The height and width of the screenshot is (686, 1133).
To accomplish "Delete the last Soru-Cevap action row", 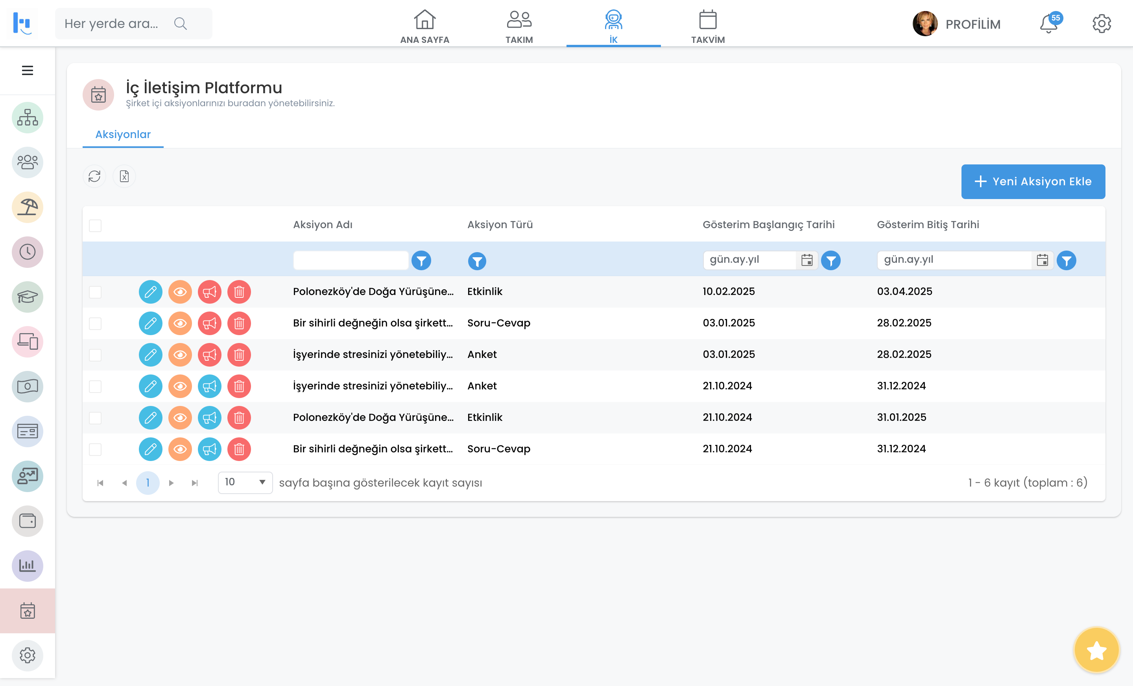I will [x=239, y=449].
